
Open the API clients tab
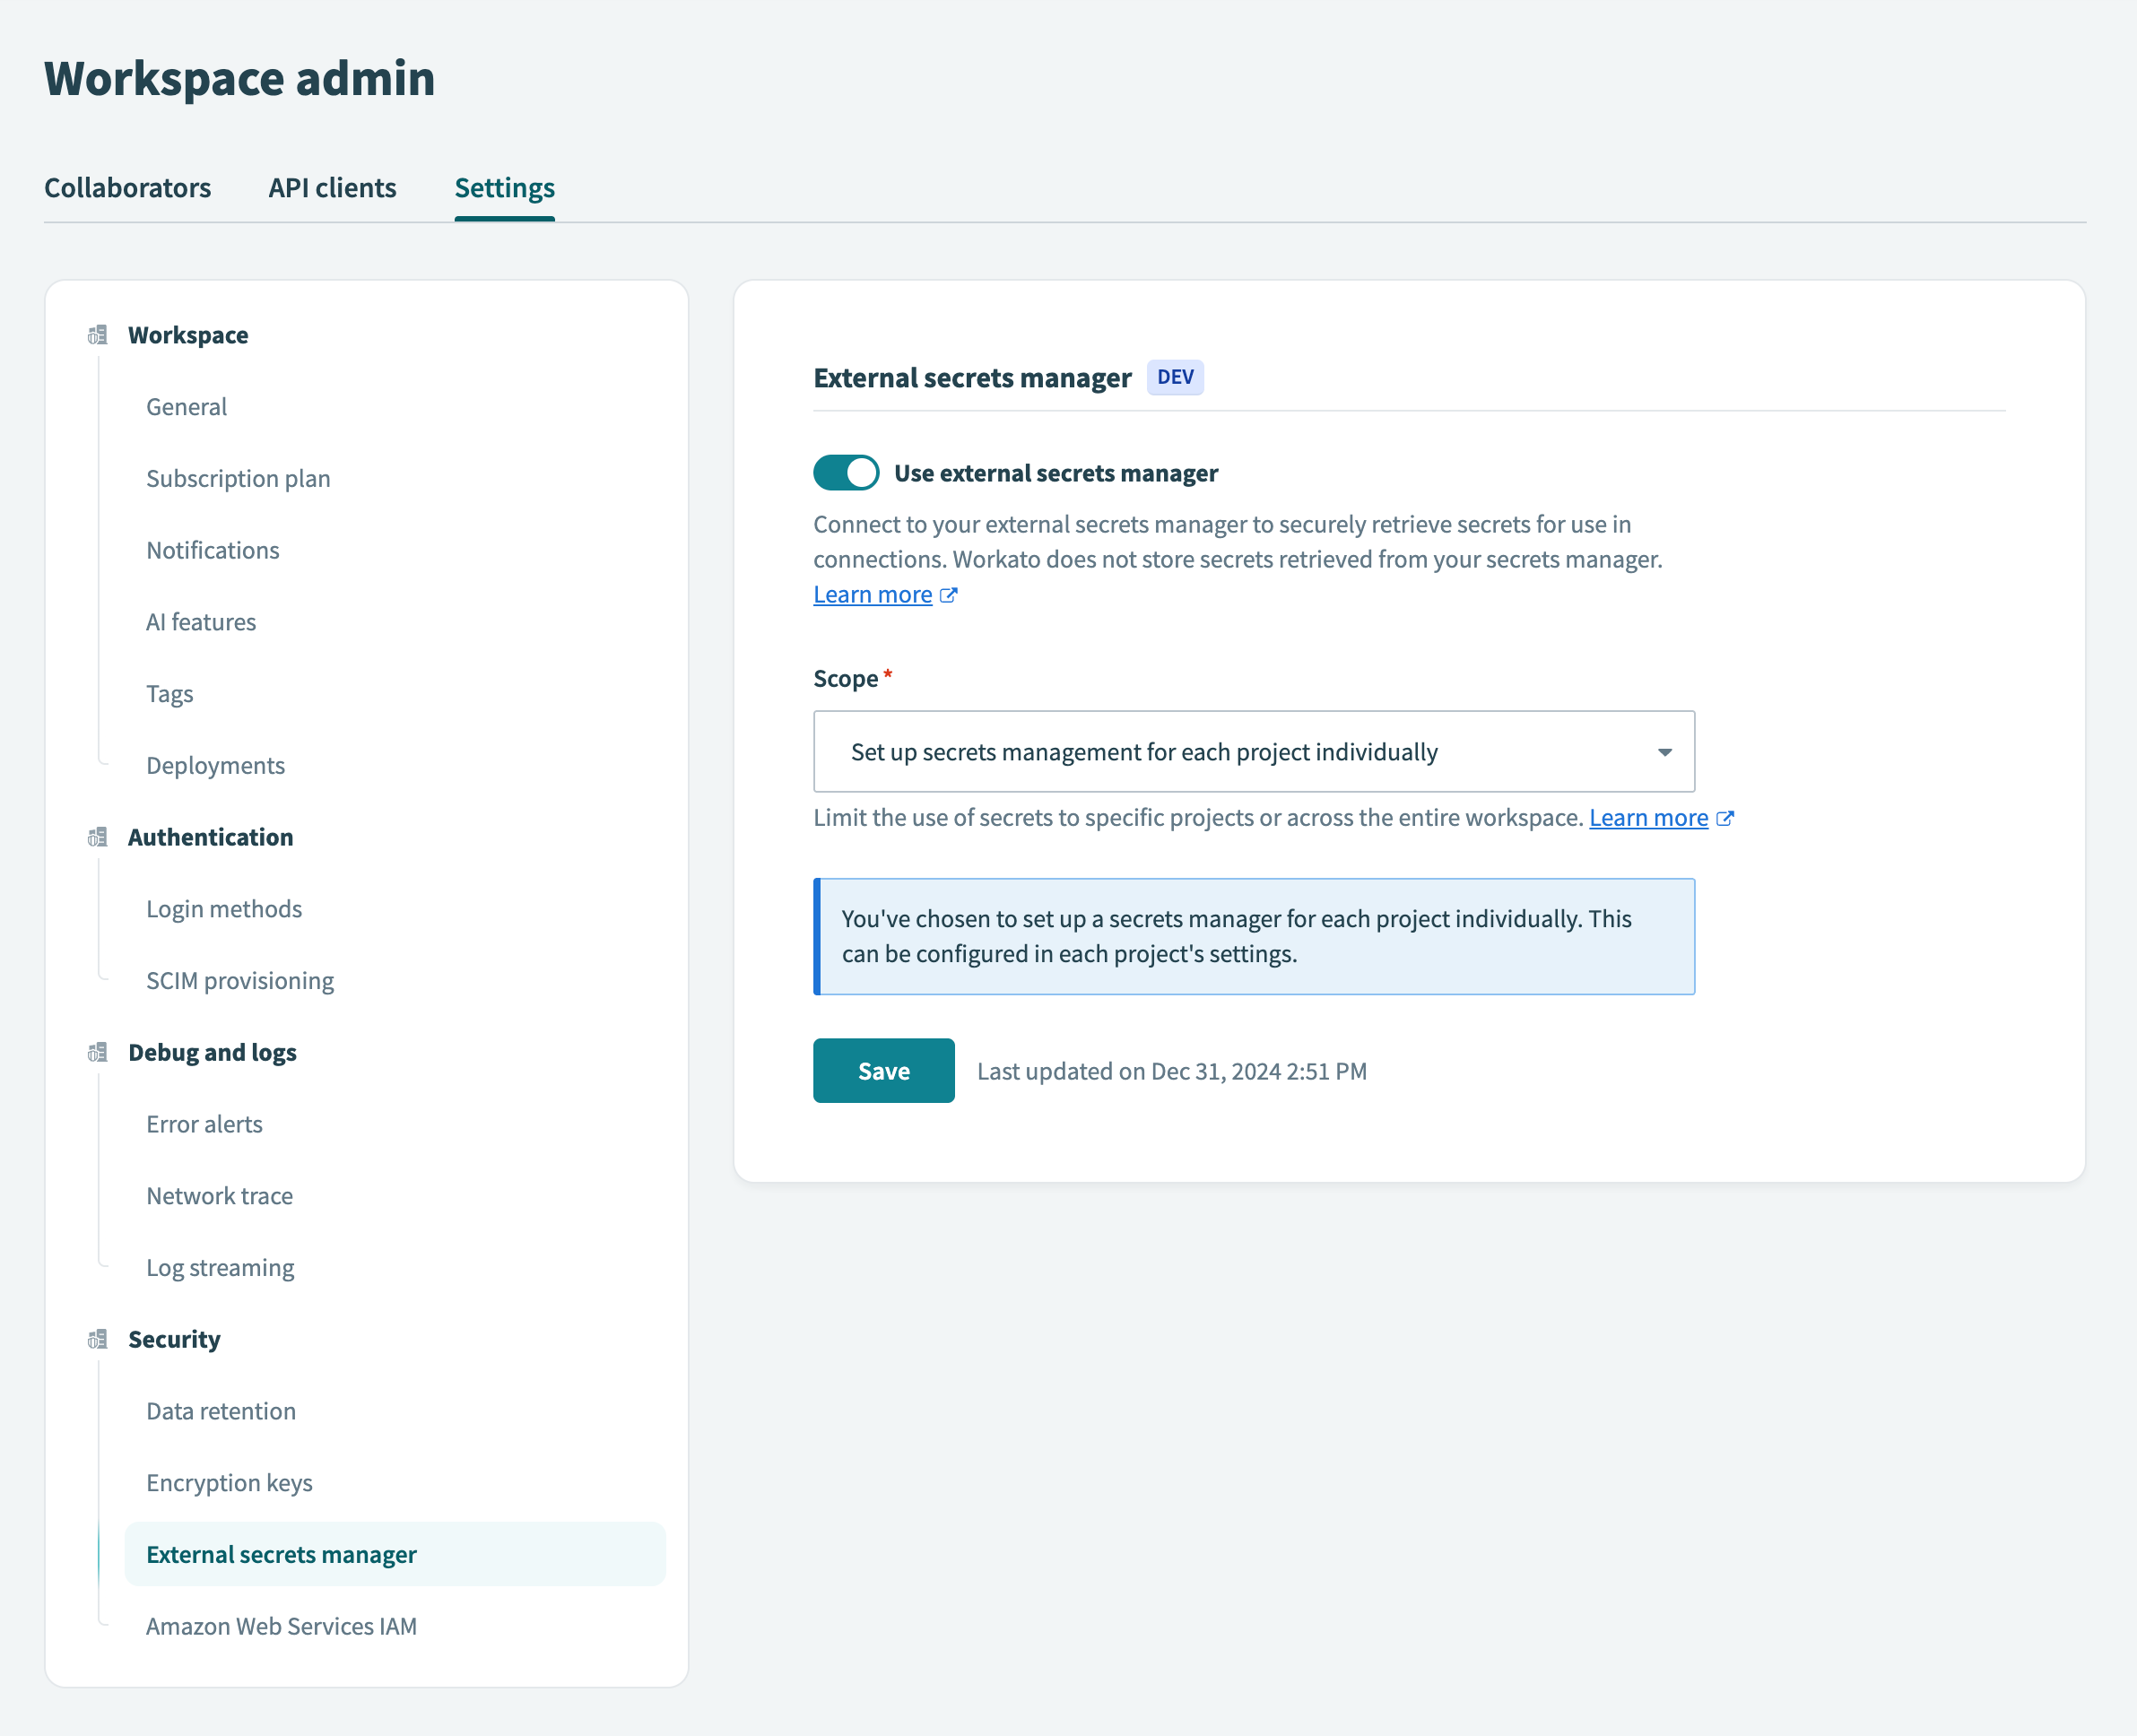[x=332, y=188]
